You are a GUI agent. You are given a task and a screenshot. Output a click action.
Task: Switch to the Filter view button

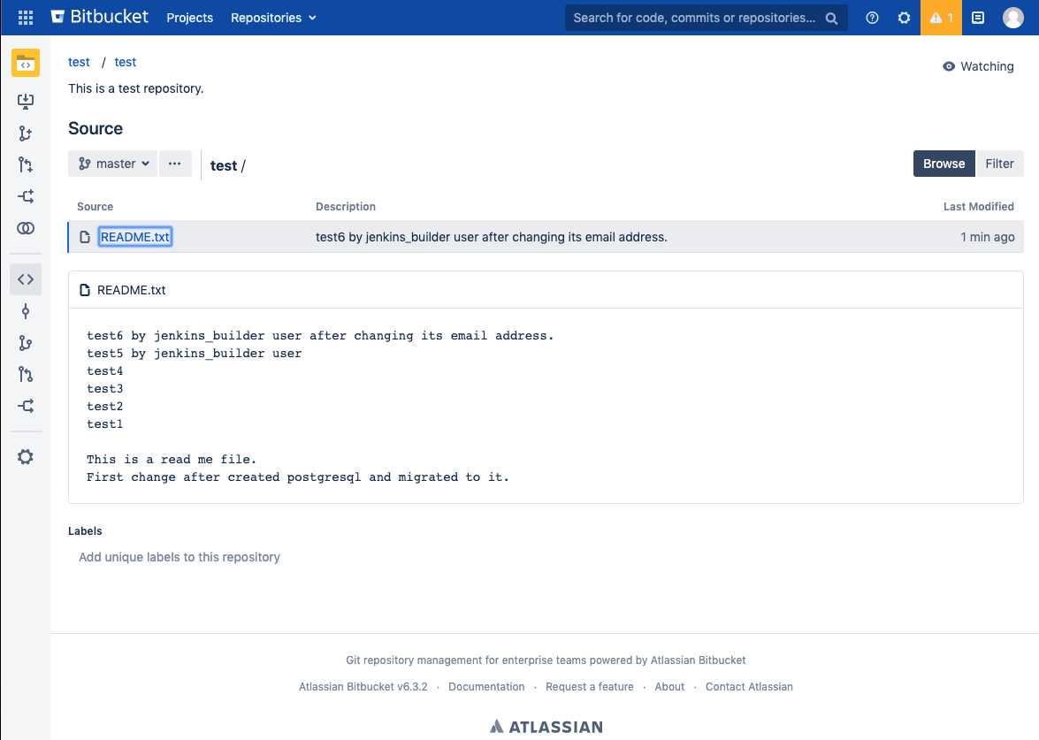pos(999,164)
